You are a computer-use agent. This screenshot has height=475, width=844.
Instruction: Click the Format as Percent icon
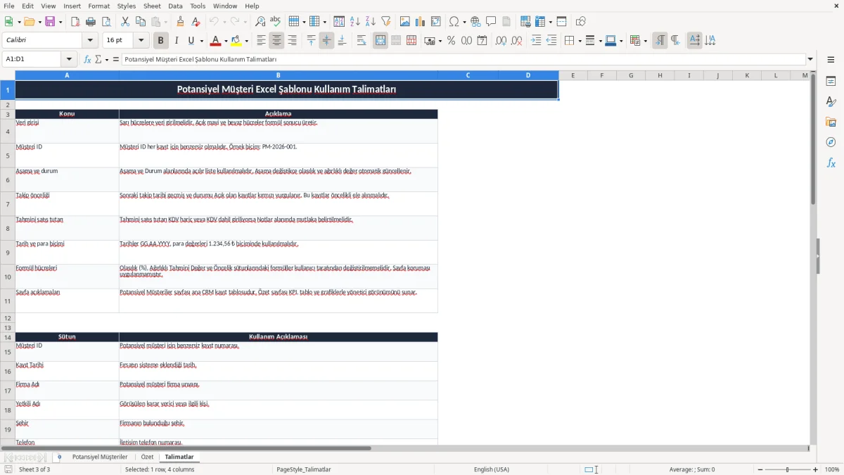tap(451, 41)
